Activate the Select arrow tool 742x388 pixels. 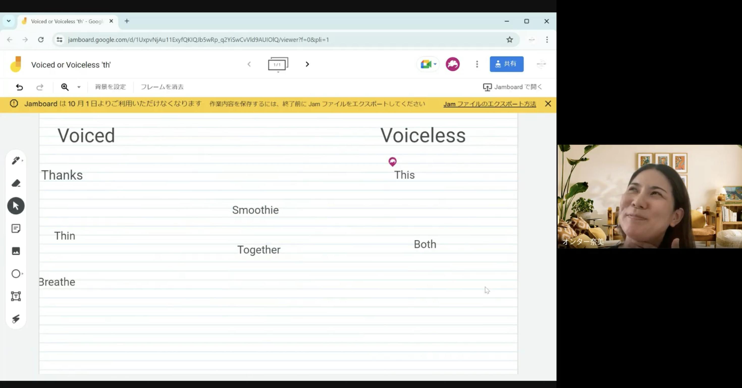pyautogui.click(x=16, y=206)
